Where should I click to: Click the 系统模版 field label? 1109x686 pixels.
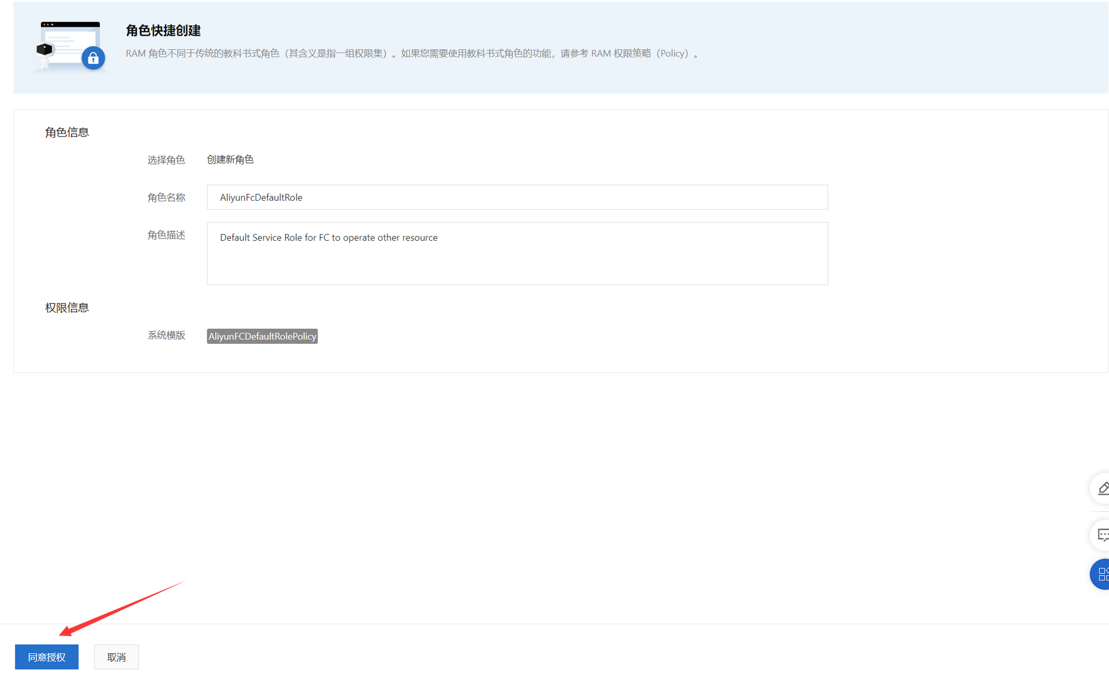click(x=166, y=336)
